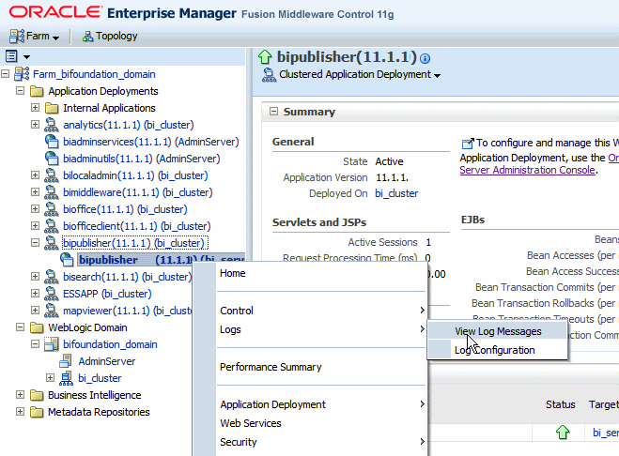Screen dimensions: 619x456
Task: Click the biadminservices application globe icon
Action: pos(52,142)
